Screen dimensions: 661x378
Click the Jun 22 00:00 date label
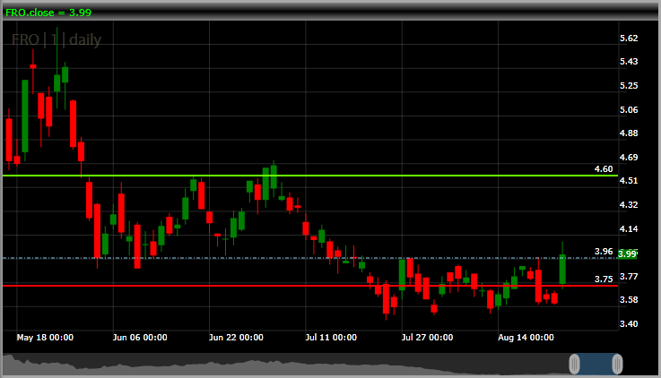236,338
